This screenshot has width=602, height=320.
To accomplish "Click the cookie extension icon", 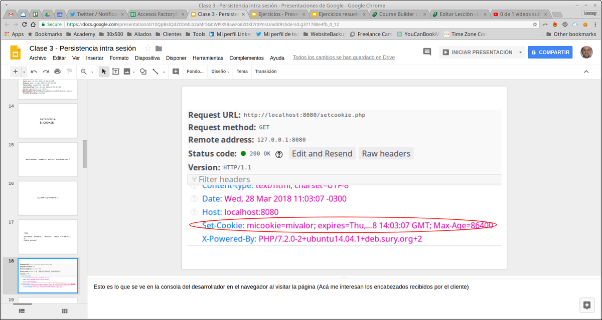I will (584, 24).
